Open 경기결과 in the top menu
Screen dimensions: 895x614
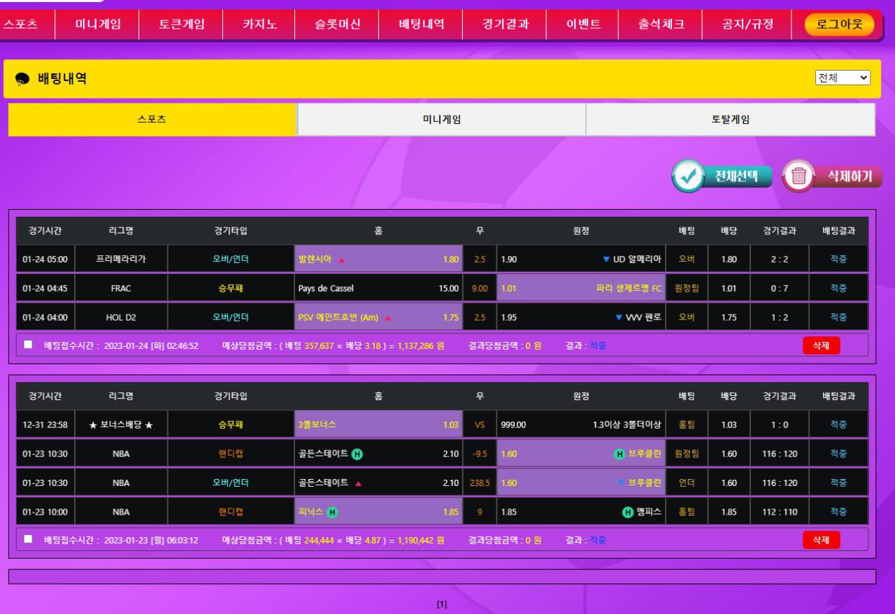click(x=505, y=24)
